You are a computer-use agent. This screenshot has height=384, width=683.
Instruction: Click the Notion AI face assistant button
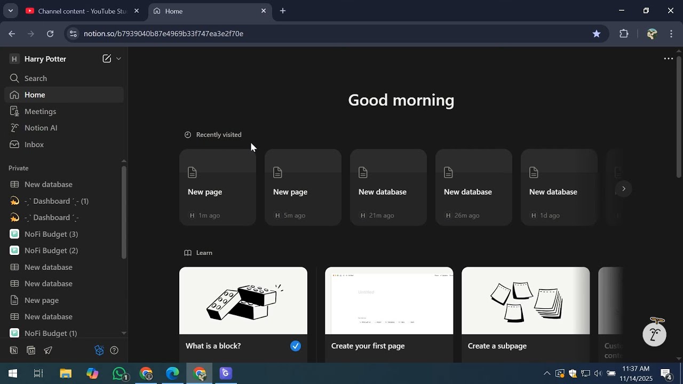[x=655, y=334]
